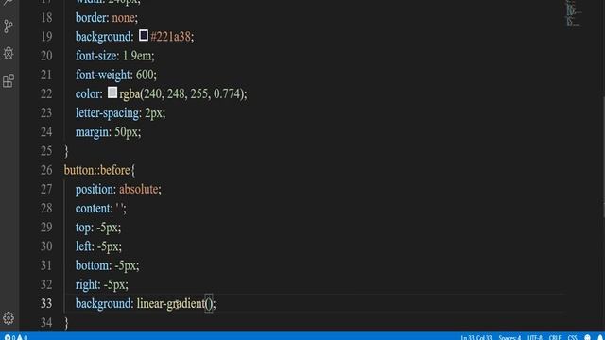Change indentation via Spaces: 4

click(510, 337)
